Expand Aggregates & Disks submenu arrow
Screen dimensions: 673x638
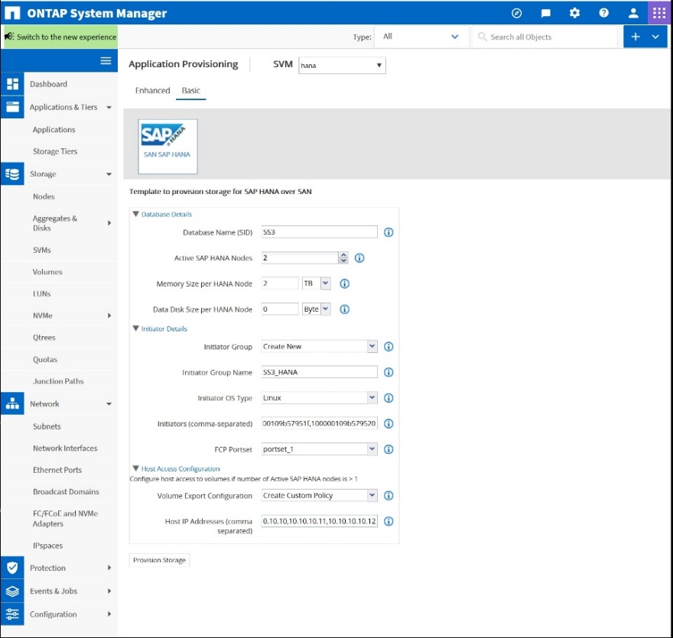click(x=109, y=223)
